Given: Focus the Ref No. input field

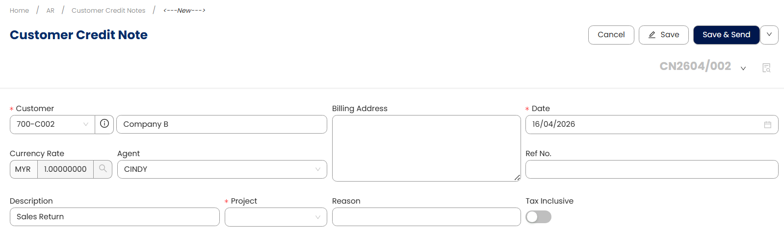Looking at the screenshot, I should point(652,169).
